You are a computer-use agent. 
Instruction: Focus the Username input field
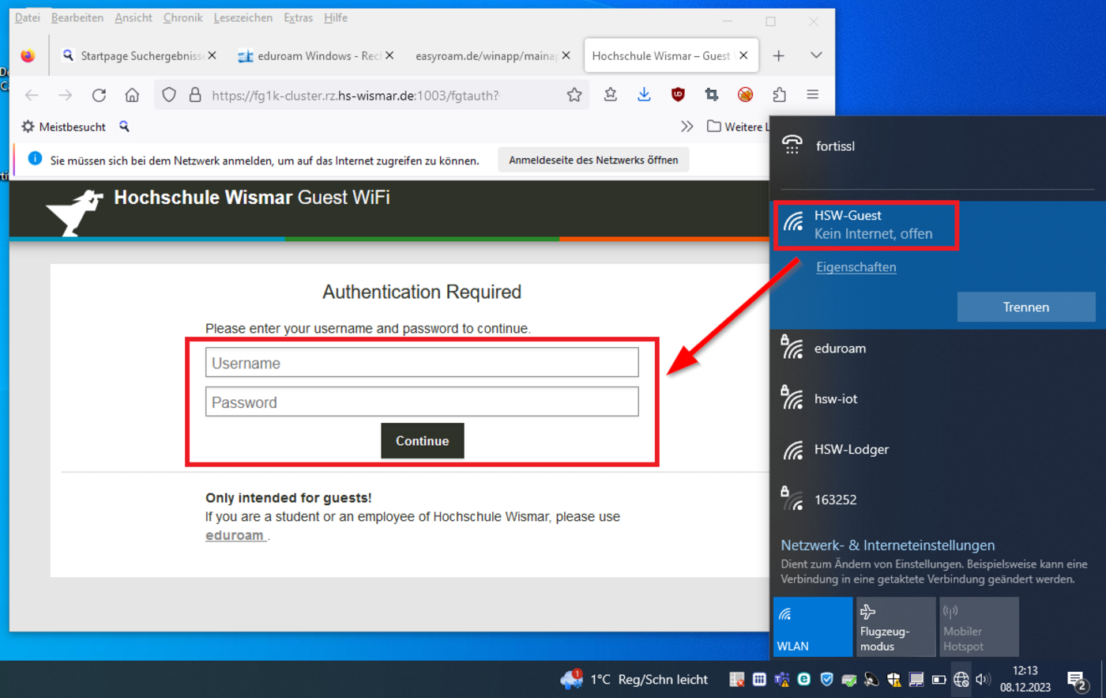(421, 363)
